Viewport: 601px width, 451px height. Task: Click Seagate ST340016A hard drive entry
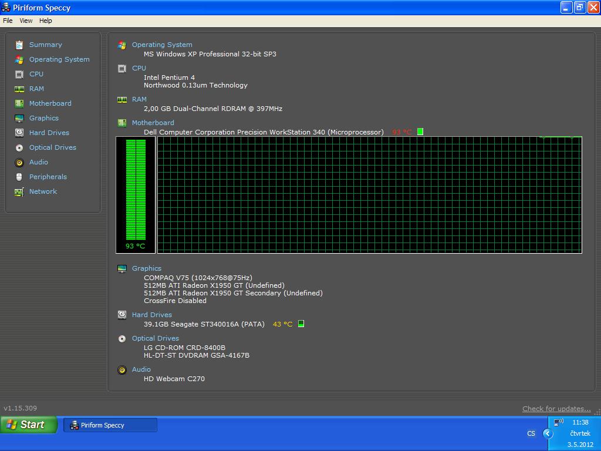pyautogui.click(x=204, y=324)
